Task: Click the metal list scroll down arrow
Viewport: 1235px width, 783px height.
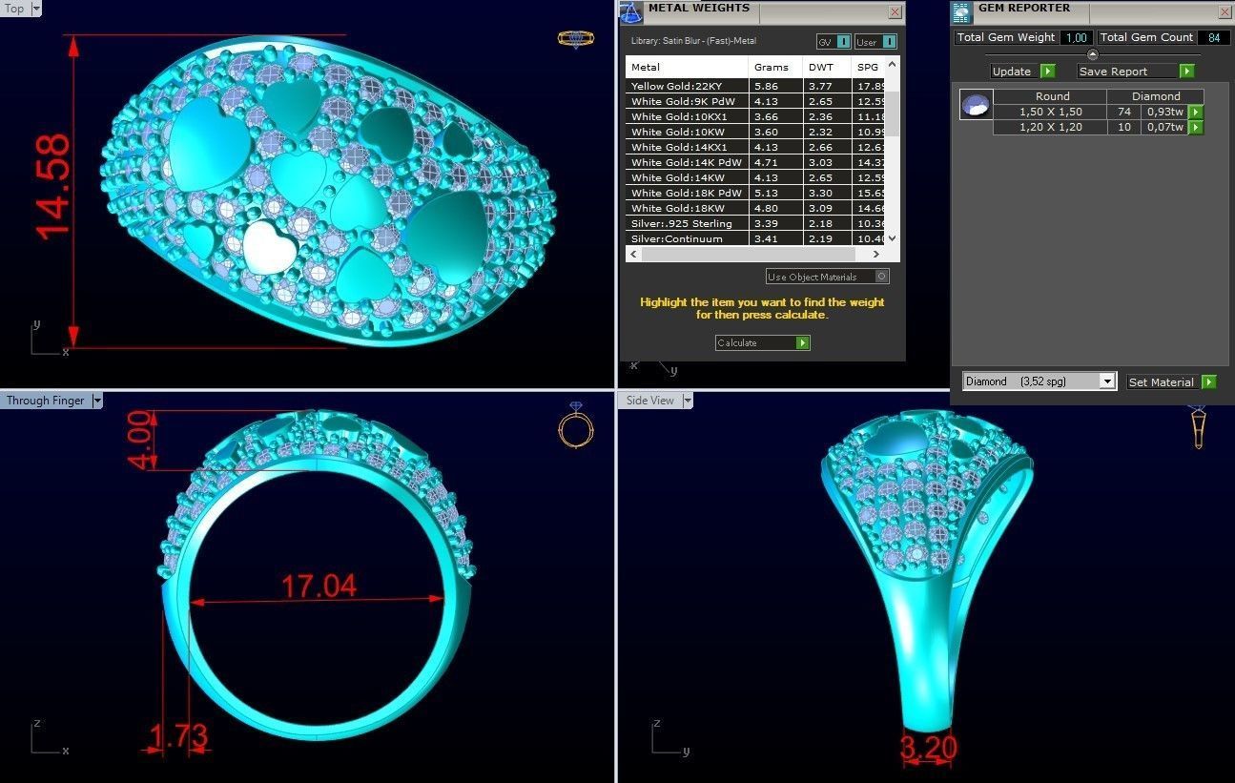Action: (893, 238)
